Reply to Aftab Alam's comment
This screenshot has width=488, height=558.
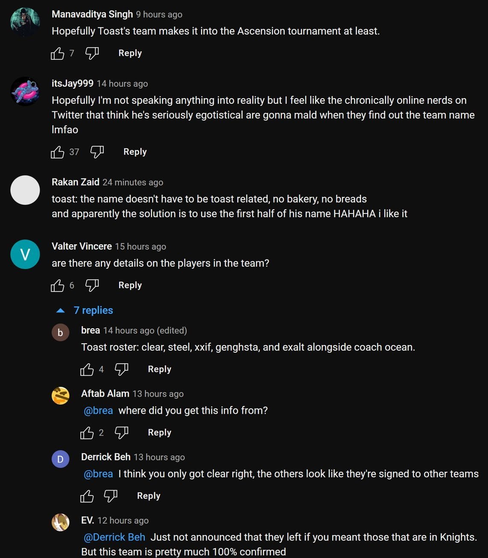(159, 432)
